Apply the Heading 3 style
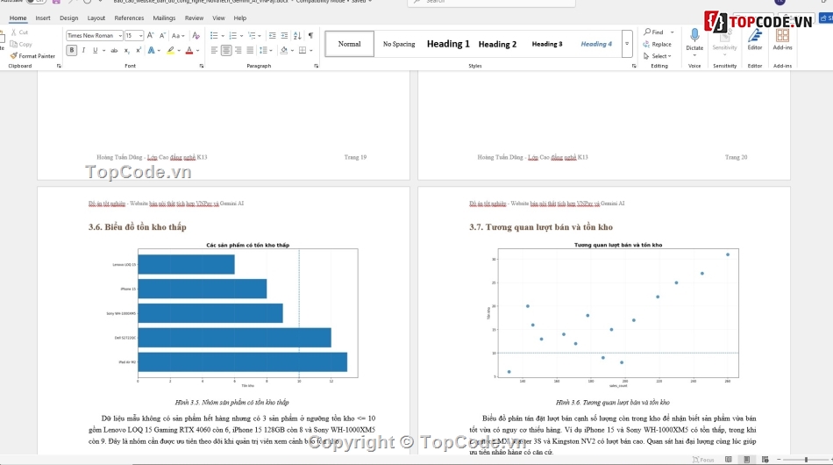The height and width of the screenshot is (465, 833). pos(547,44)
